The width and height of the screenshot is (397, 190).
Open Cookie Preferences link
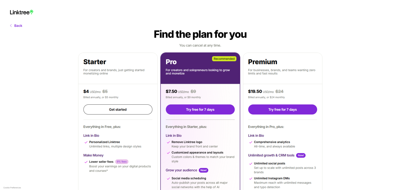[x=12, y=188]
